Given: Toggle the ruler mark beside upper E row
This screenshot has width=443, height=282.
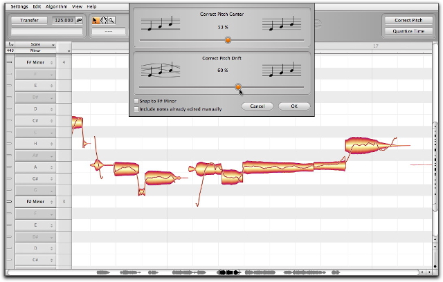Looking at the screenshot, I should [10, 86].
